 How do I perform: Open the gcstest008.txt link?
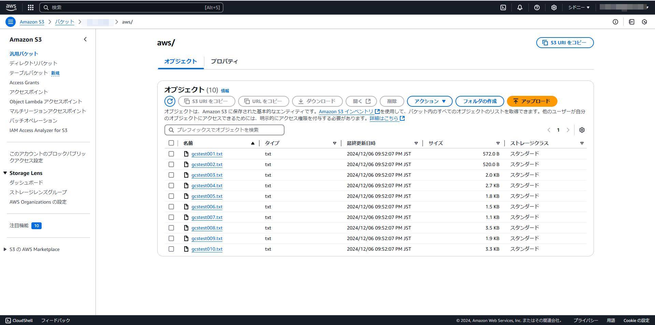click(x=207, y=228)
